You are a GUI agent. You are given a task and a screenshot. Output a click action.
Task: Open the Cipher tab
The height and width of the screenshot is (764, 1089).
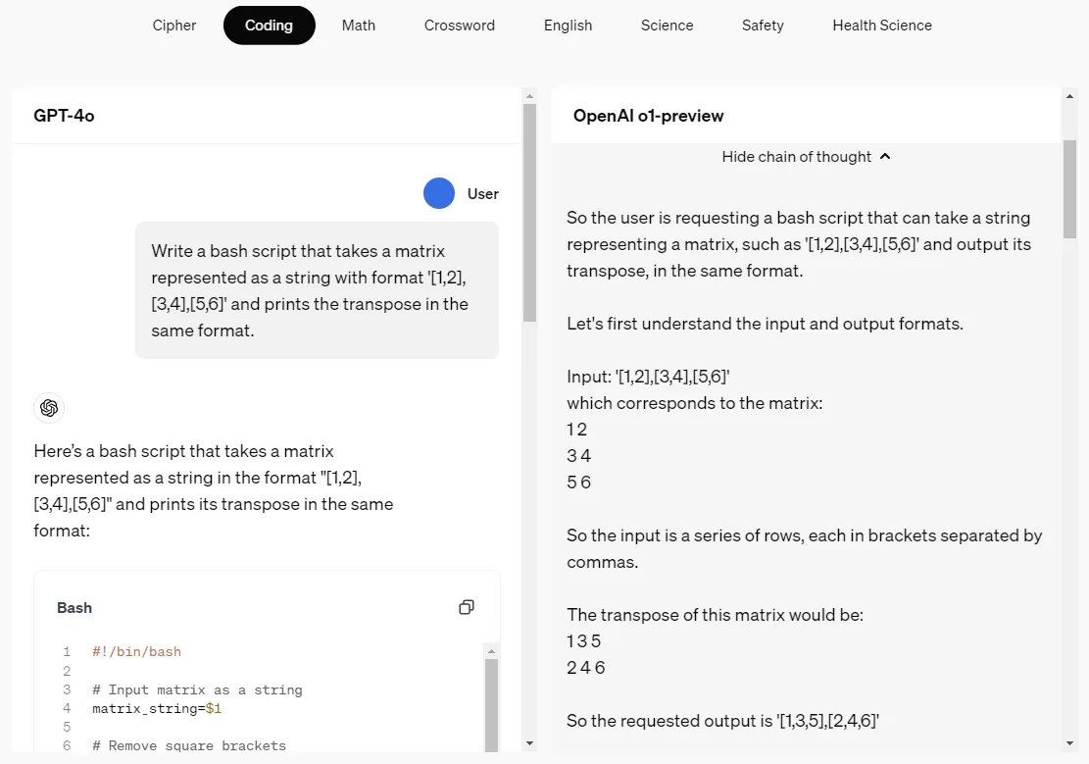[173, 25]
